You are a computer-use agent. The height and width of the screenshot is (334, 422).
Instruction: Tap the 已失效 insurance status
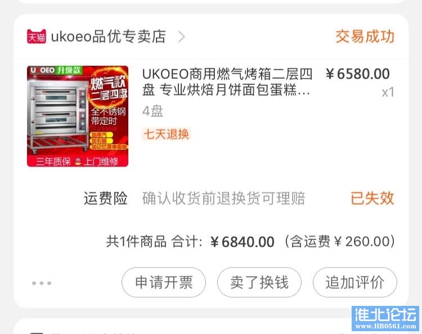tap(372, 198)
